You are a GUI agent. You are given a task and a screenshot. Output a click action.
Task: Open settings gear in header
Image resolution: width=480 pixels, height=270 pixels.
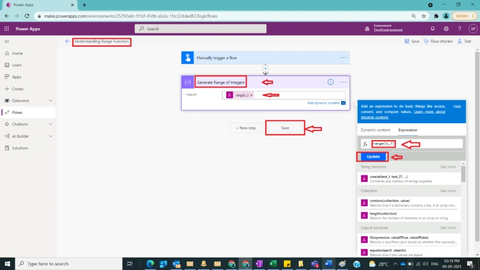tap(446, 29)
